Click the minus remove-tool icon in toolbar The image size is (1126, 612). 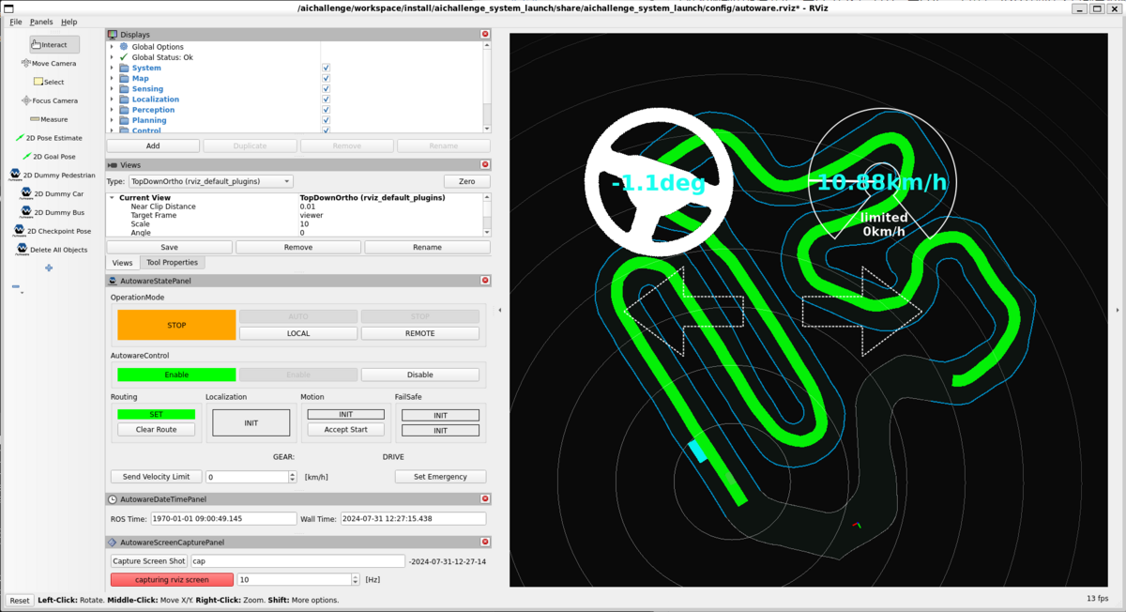click(16, 288)
